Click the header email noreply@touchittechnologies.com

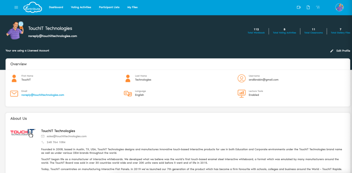coord(53,36)
